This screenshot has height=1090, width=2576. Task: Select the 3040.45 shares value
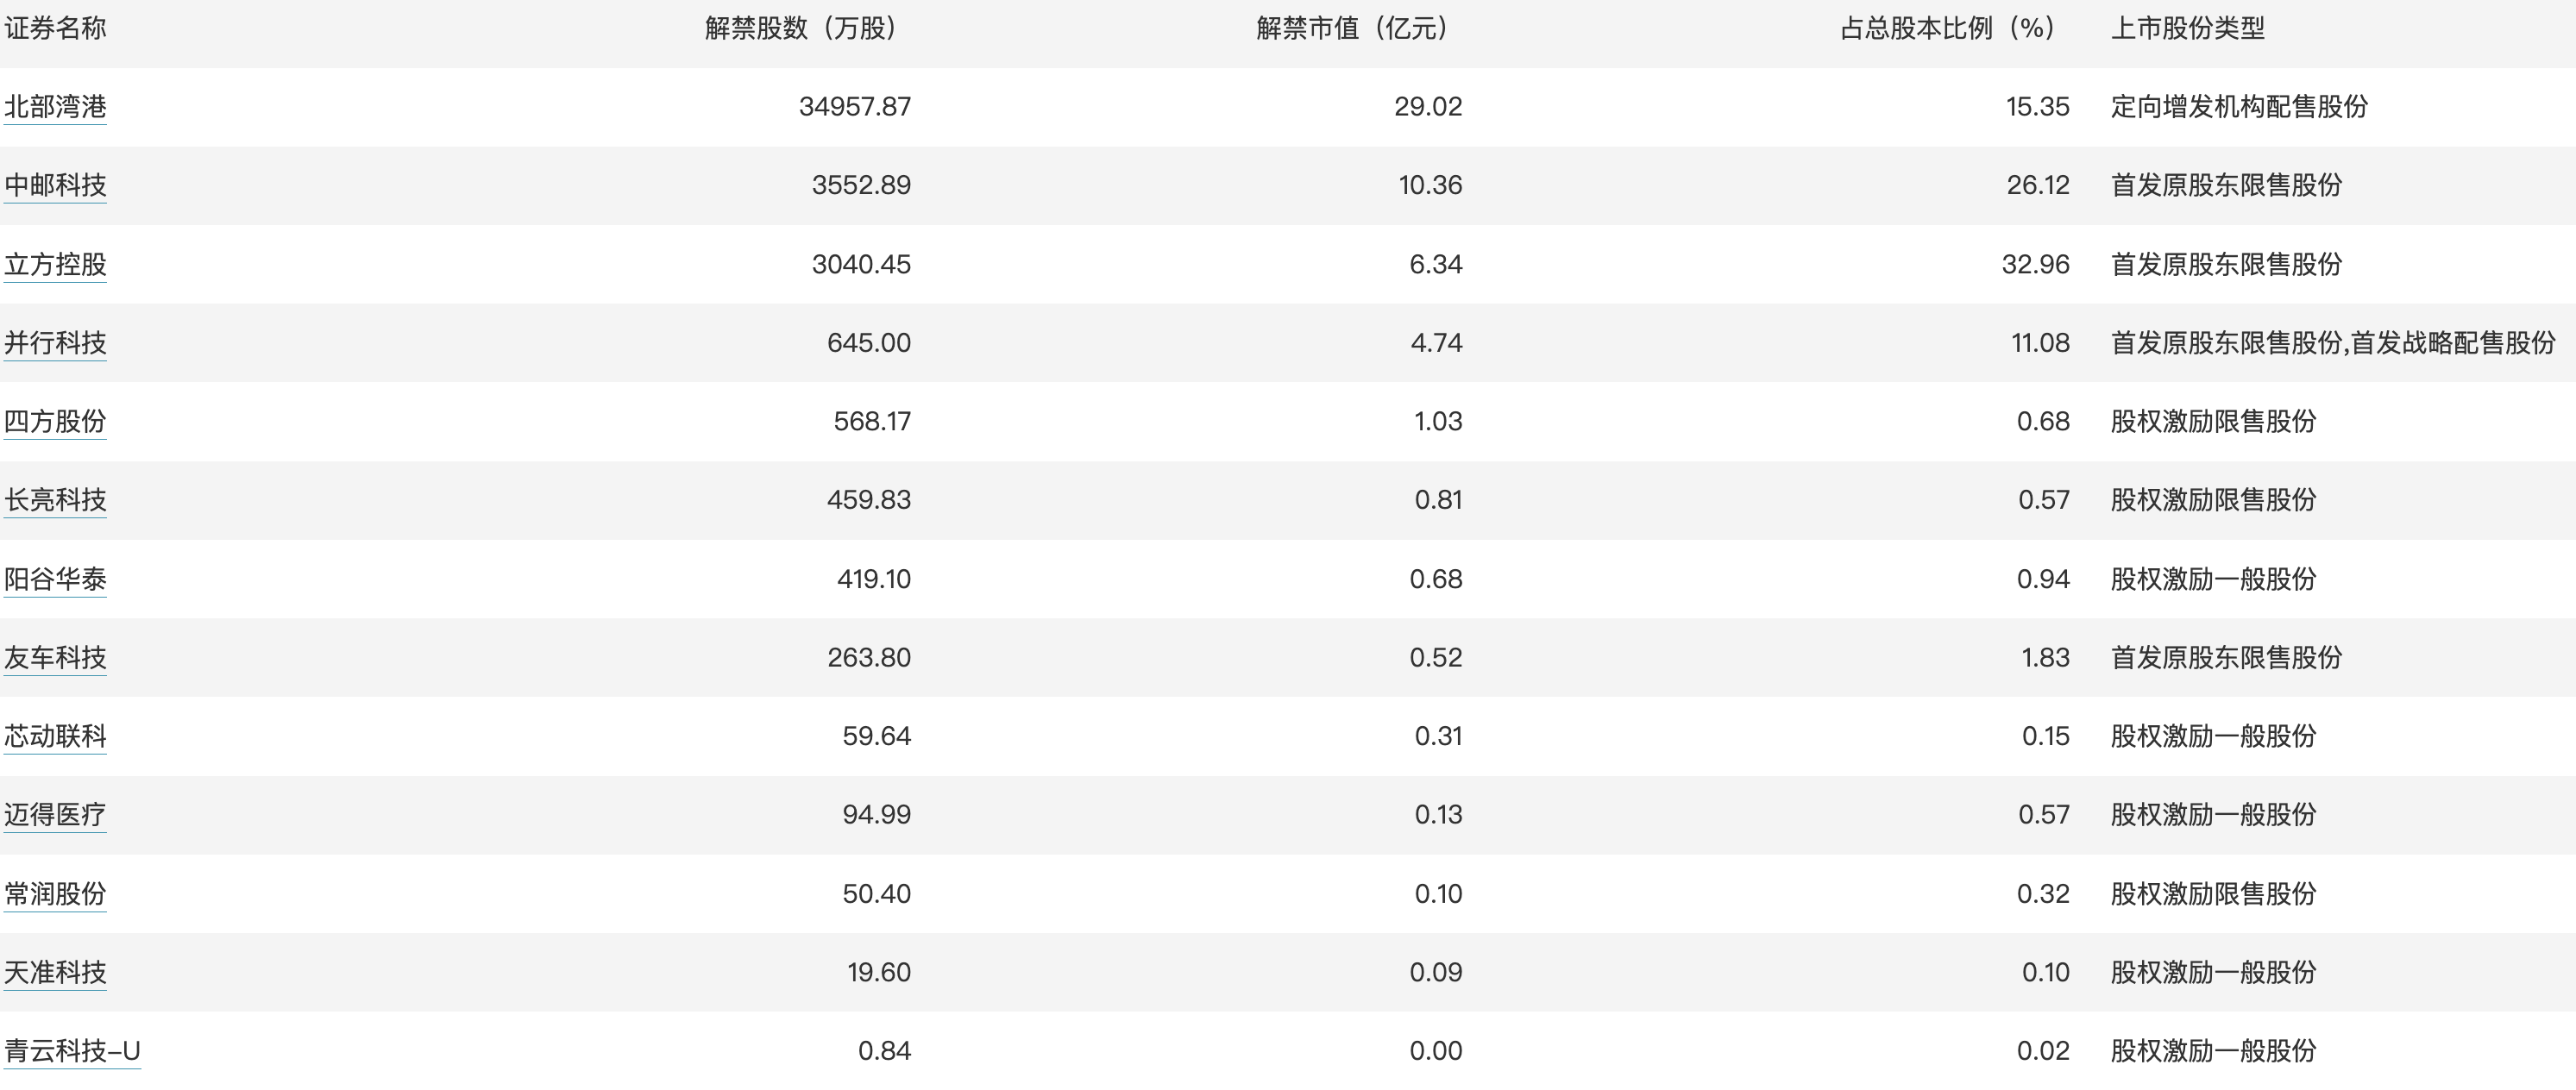click(861, 264)
